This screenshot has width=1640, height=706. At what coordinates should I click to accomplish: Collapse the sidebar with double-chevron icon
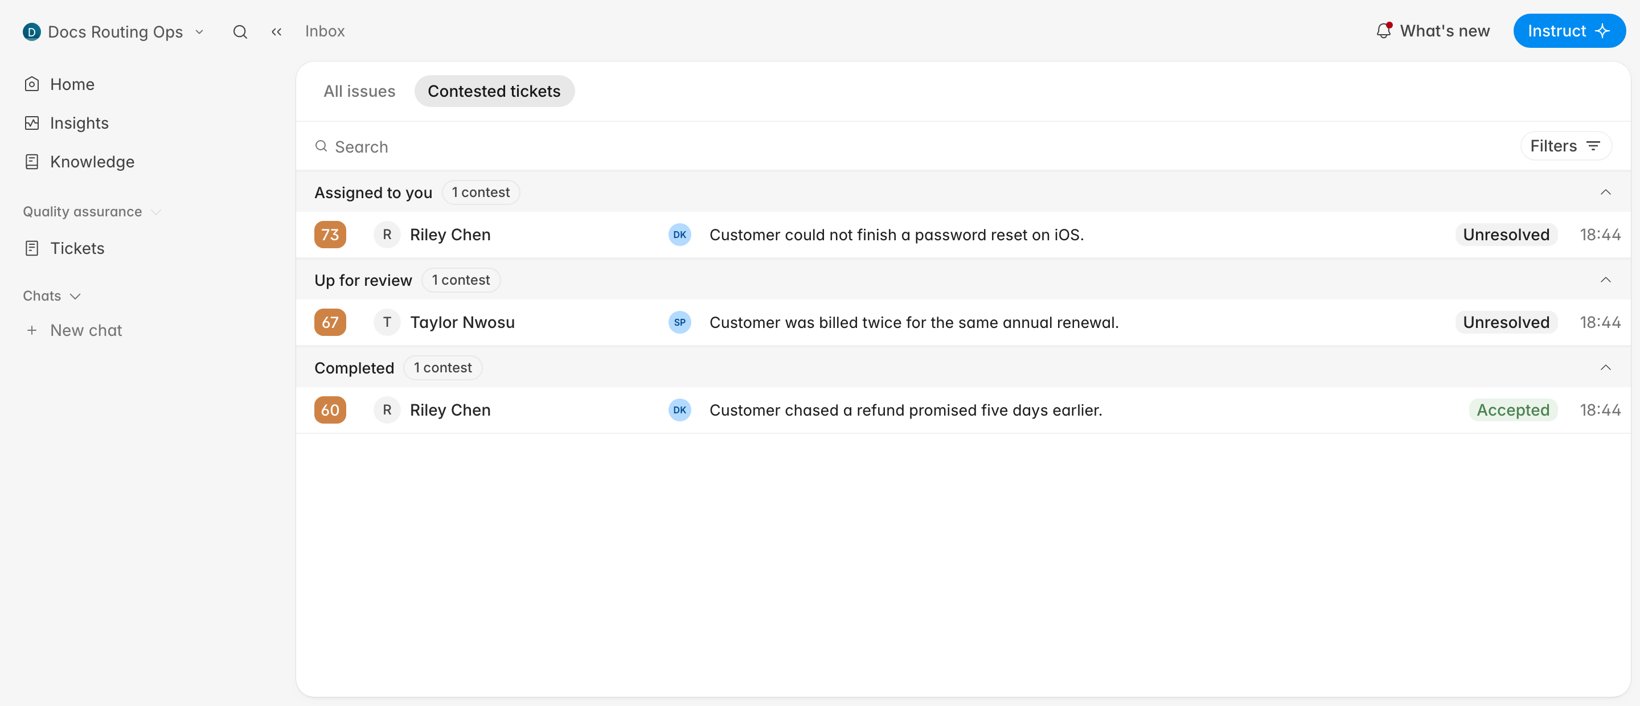coord(276,32)
